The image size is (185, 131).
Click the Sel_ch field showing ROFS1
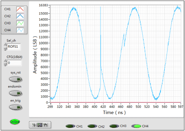14,47
